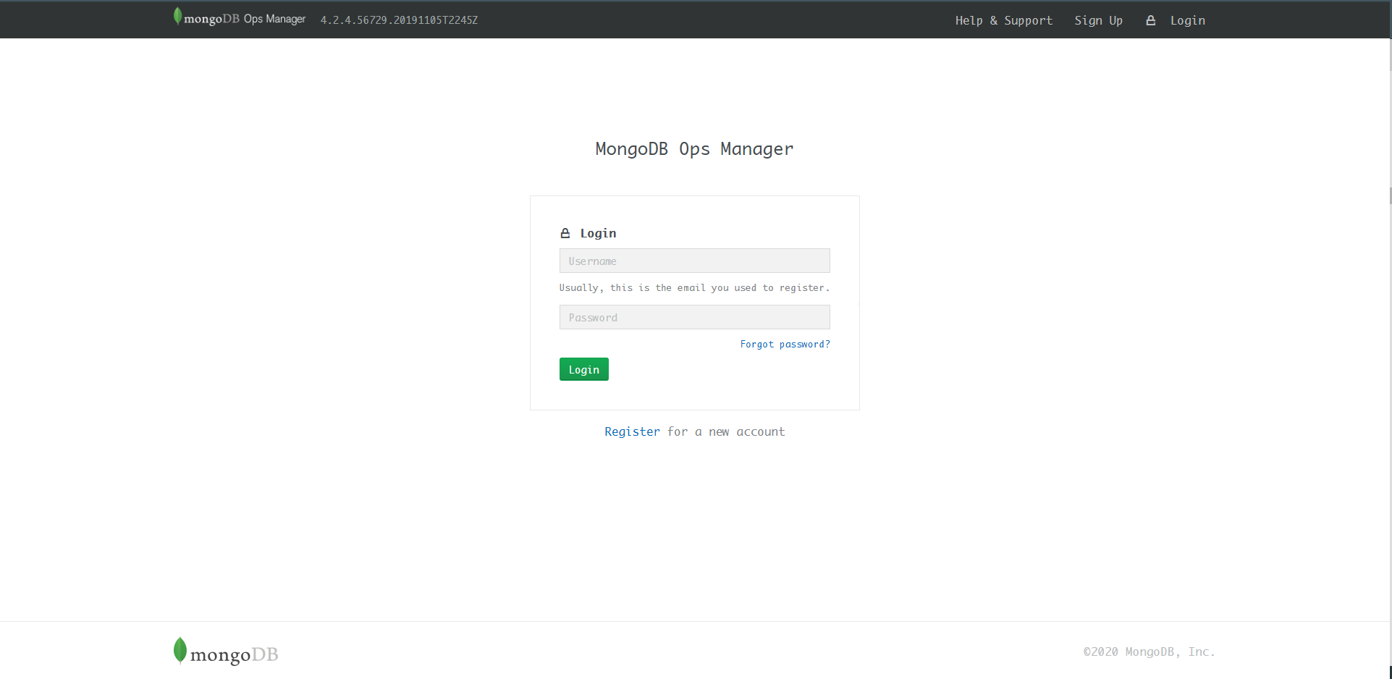
Task: Click the MongoDB Ops Manager page heading
Action: tap(694, 149)
